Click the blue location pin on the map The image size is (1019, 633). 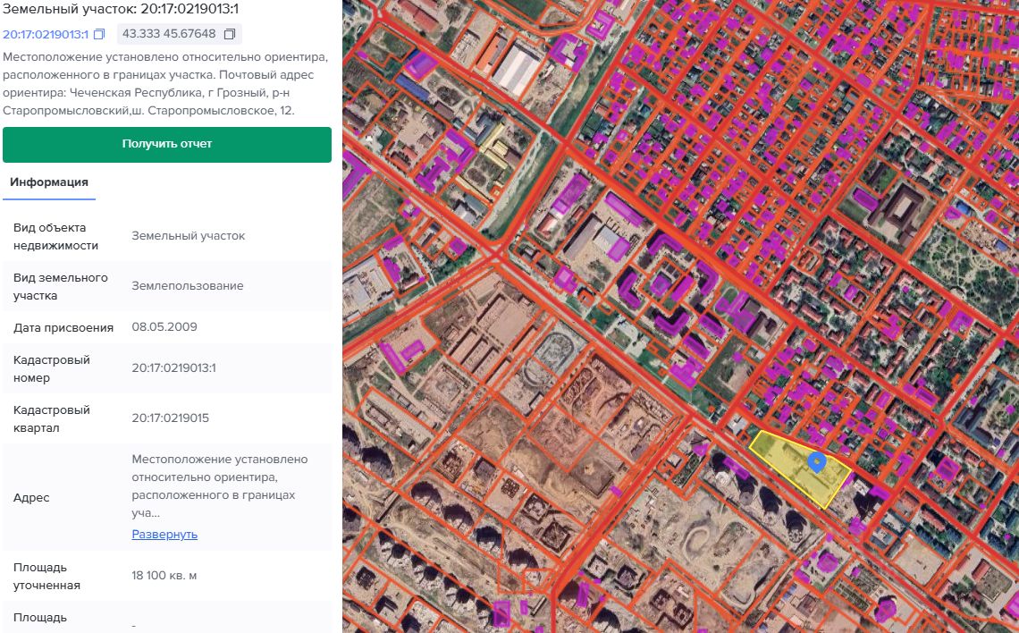(816, 462)
